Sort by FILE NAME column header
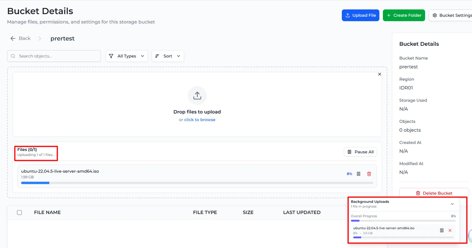This screenshot has height=248, width=472. (47, 212)
